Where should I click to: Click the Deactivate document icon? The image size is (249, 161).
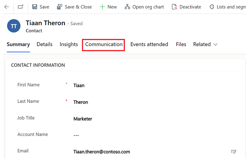(174, 7)
